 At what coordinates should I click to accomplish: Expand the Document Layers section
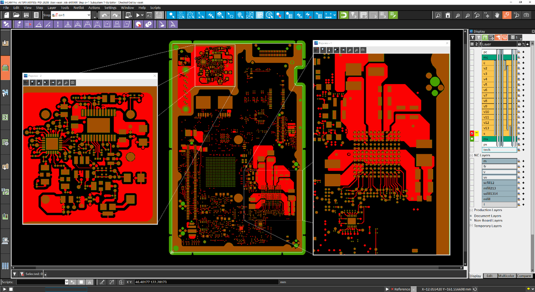471,216
